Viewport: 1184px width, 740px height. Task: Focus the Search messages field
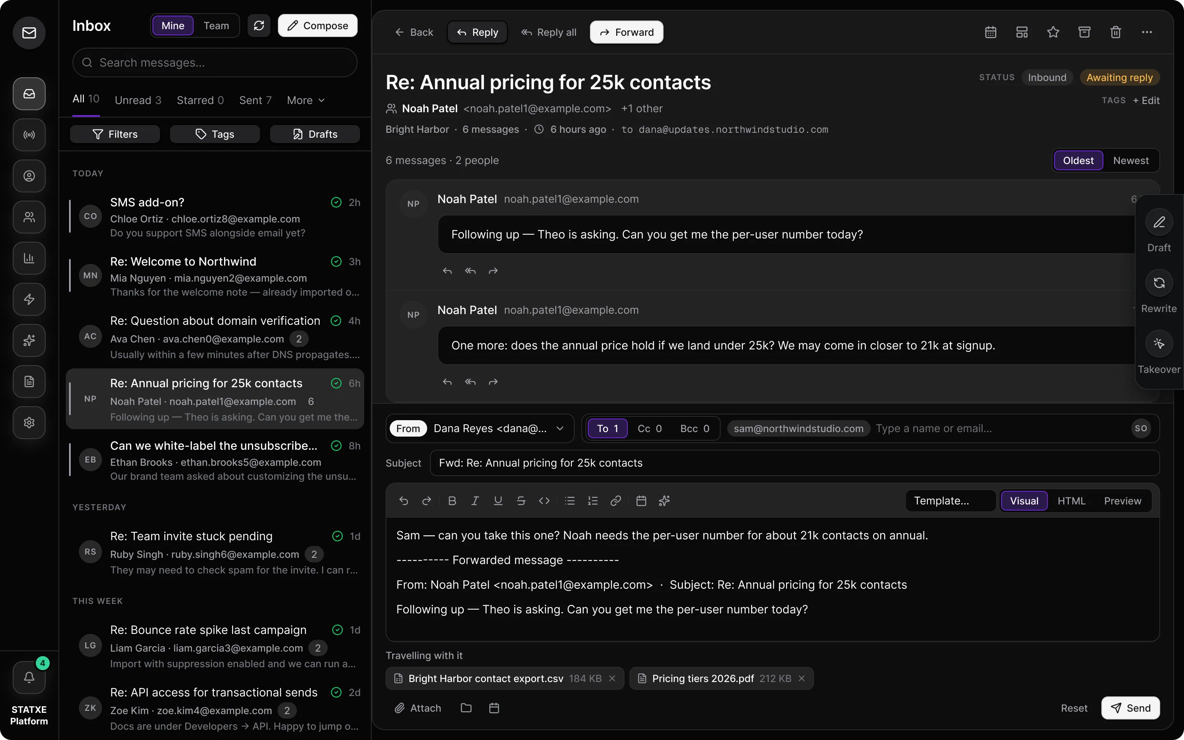click(x=215, y=62)
